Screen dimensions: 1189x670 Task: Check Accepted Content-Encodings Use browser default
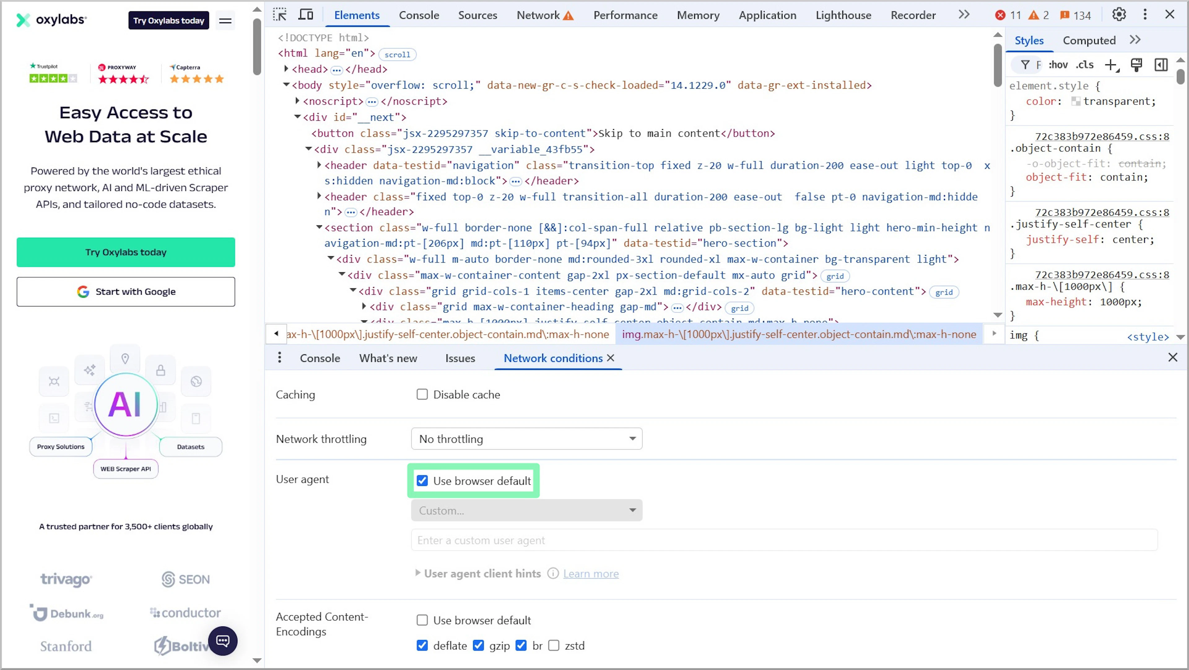422,620
